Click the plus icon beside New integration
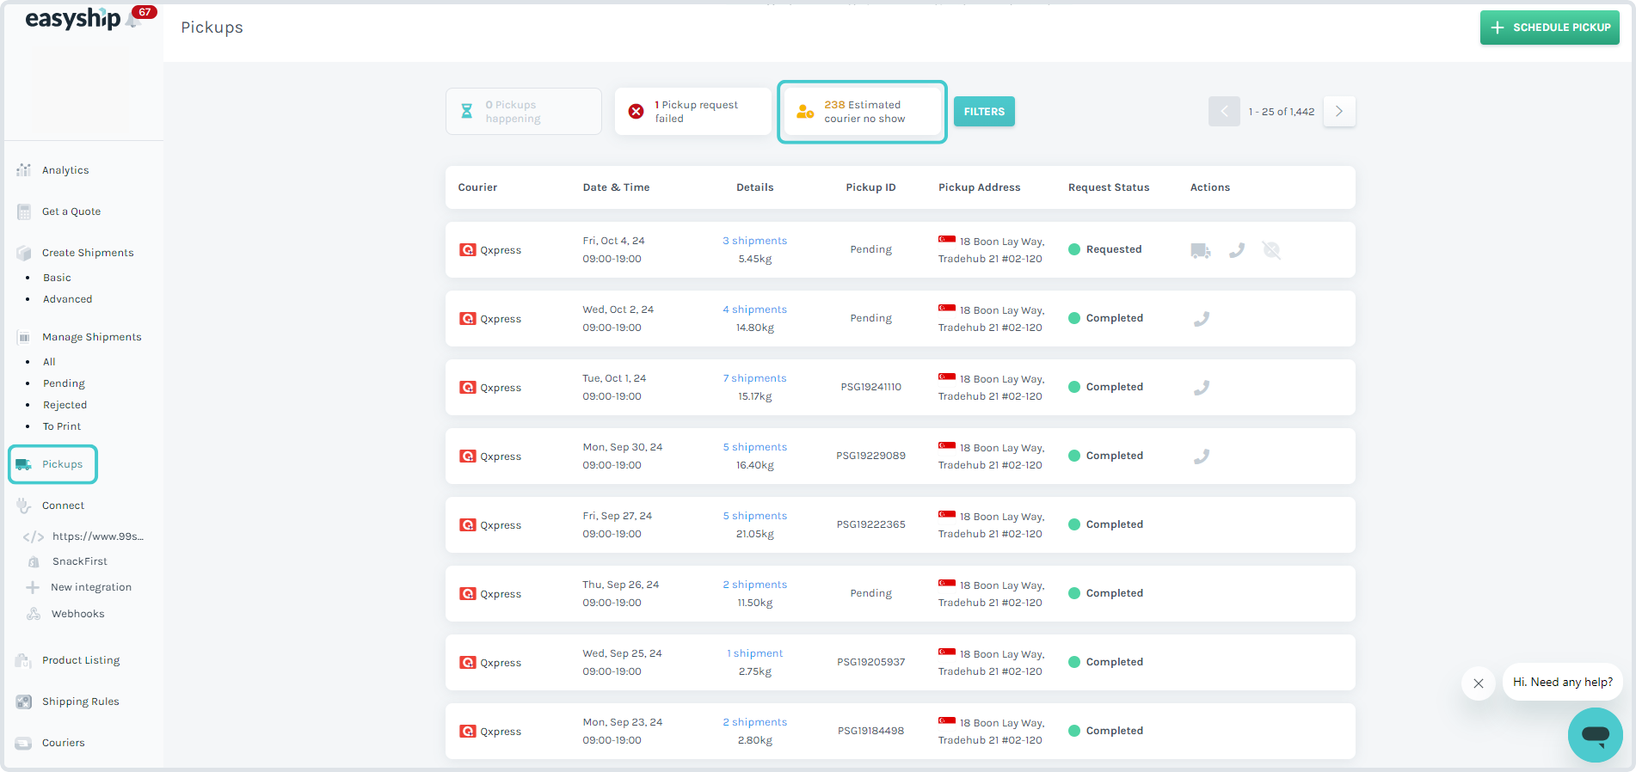 pos(33,587)
